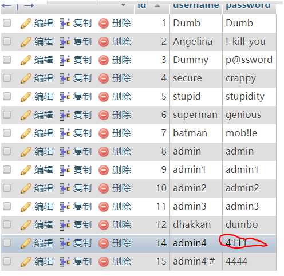The width and height of the screenshot is (284, 276).
Task: Click the arrows icon at header left
Action: coord(18,6)
